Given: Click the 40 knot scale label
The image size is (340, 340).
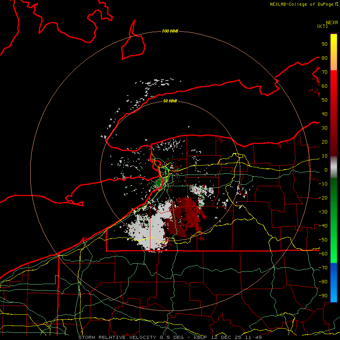Looking at the screenshot, I should 325,114.
